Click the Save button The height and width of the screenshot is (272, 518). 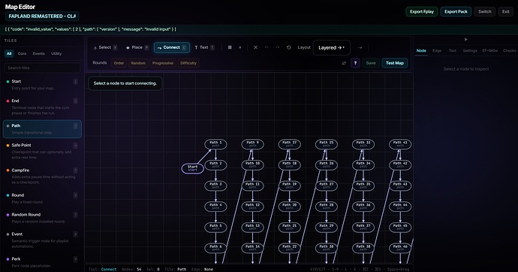click(x=371, y=63)
